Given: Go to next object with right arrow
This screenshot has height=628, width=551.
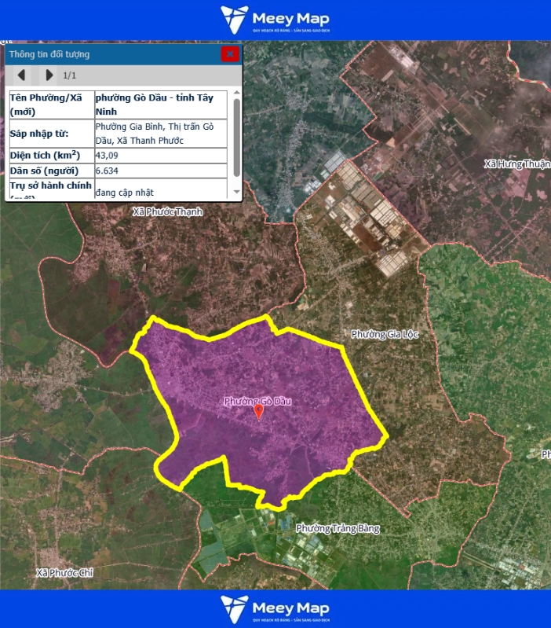Looking at the screenshot, I should 49,75.
